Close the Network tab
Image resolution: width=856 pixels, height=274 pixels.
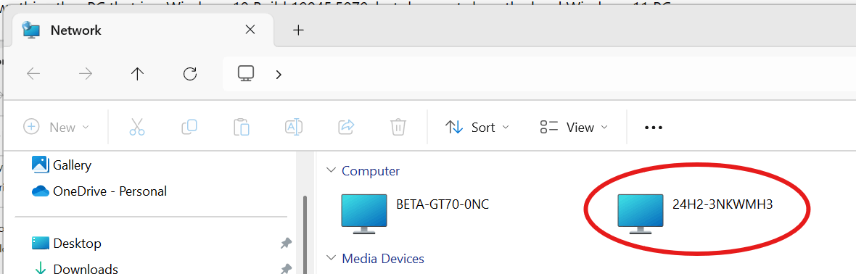[250, 30]
